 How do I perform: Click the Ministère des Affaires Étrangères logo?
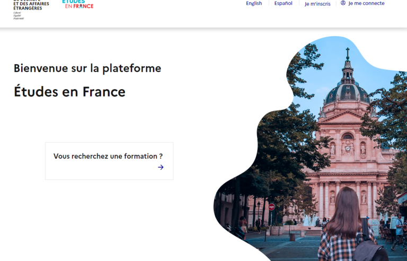click(31, 10)
